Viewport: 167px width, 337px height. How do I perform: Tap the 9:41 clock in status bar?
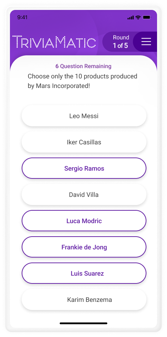click(x=22, y=17)
